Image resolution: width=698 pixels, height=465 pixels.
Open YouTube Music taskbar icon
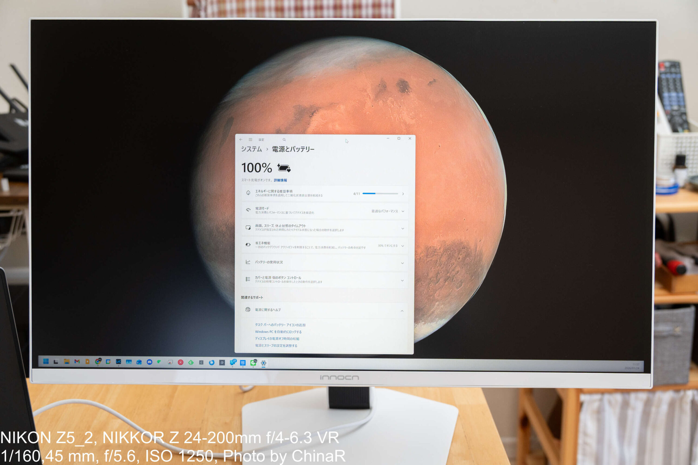pyautogui.click(x=180, y=362)
